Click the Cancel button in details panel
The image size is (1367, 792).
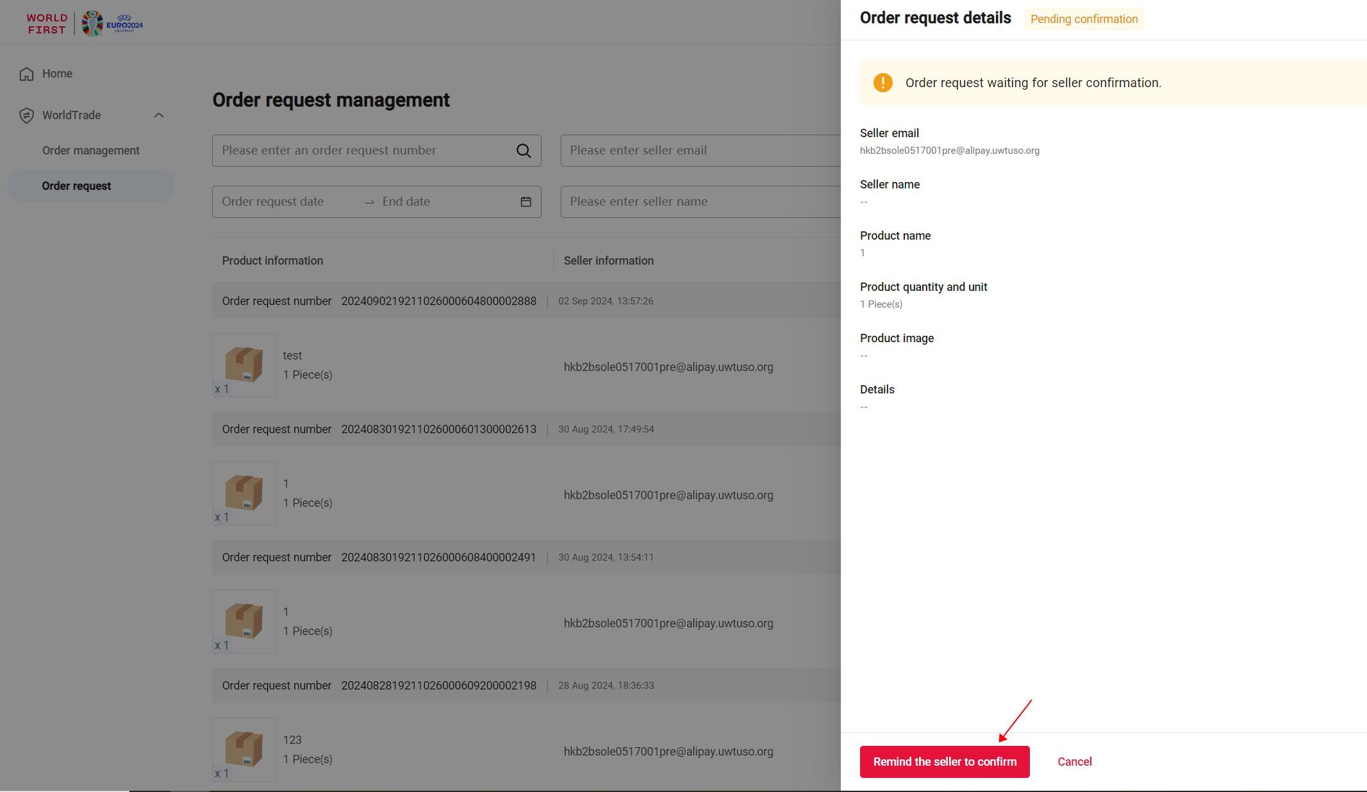(1074, 762)
